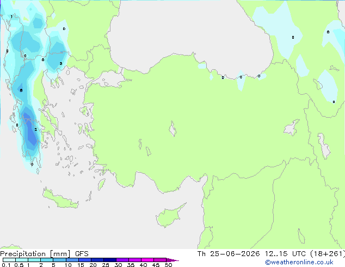Click the 20–25 mm legend swatch

[97, 260]
